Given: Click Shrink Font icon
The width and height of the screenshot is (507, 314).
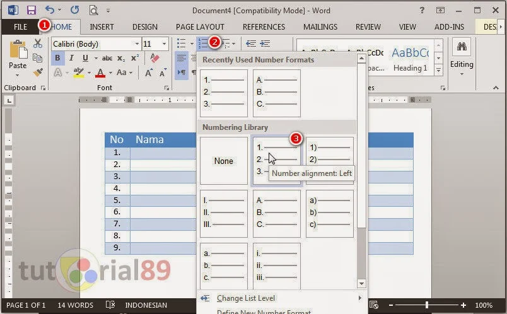Looking at the screenshot, I should point(163,73).
